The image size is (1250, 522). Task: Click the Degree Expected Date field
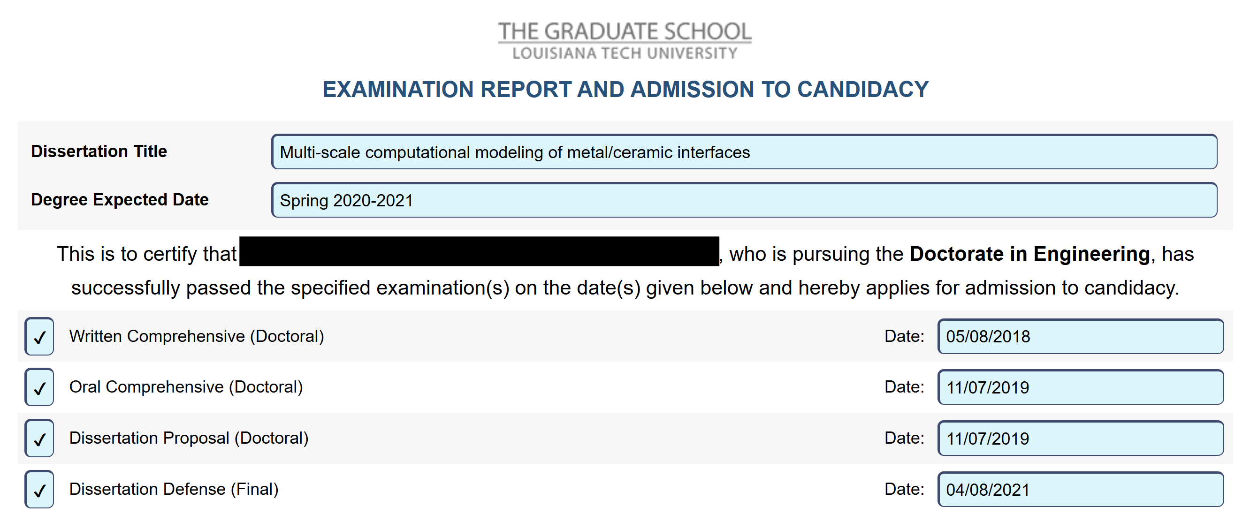tap(743, 200)
